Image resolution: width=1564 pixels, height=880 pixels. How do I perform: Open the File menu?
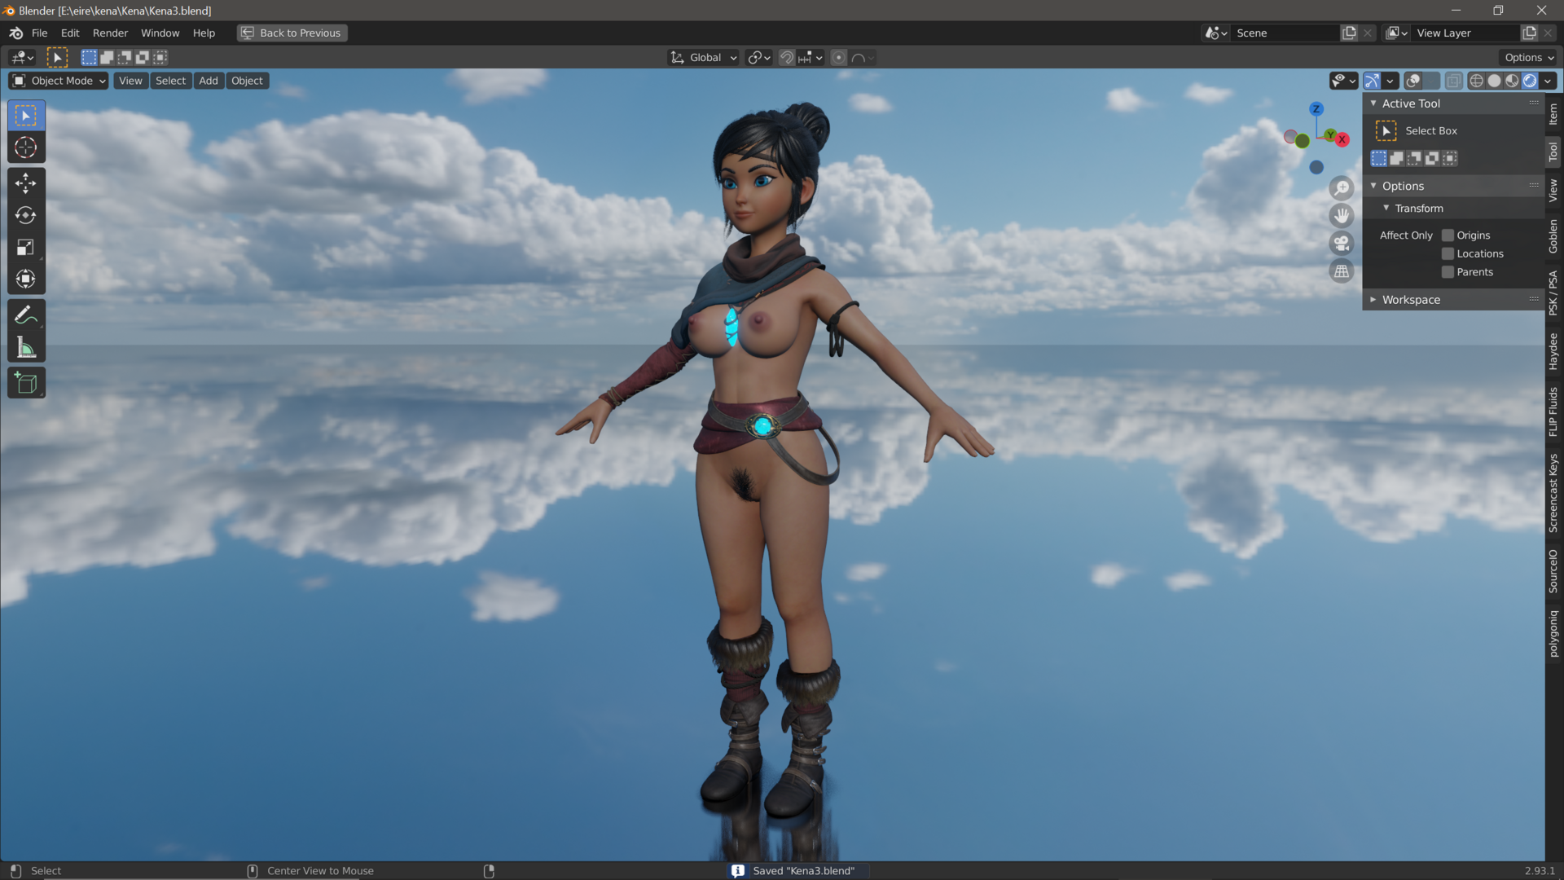coord(39,33)
